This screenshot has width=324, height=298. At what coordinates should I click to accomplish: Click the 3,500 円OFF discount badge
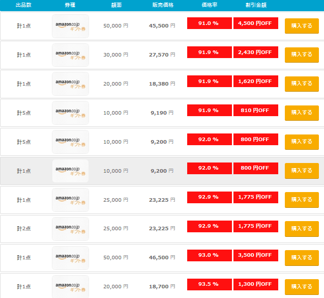[x=256, y=255]
